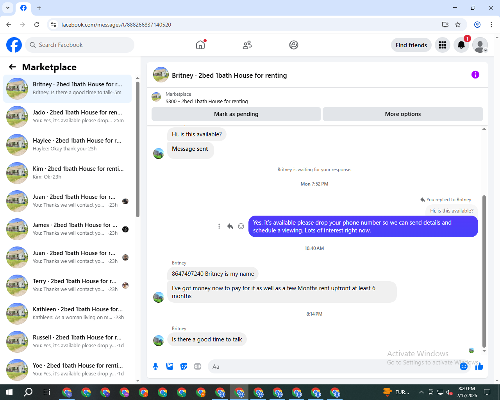Screen dimensions: 500x400
Task: Open the account profile avatar menu
Action: 480,45
